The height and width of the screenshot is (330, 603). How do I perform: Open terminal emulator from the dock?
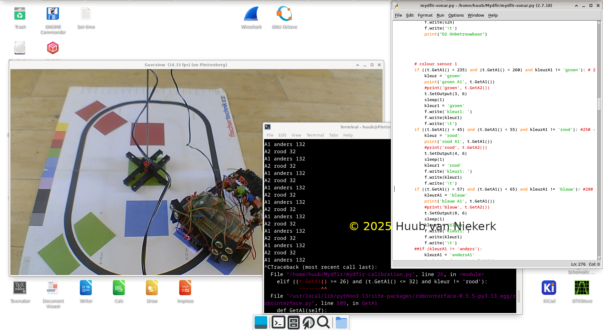pos(279,322)
